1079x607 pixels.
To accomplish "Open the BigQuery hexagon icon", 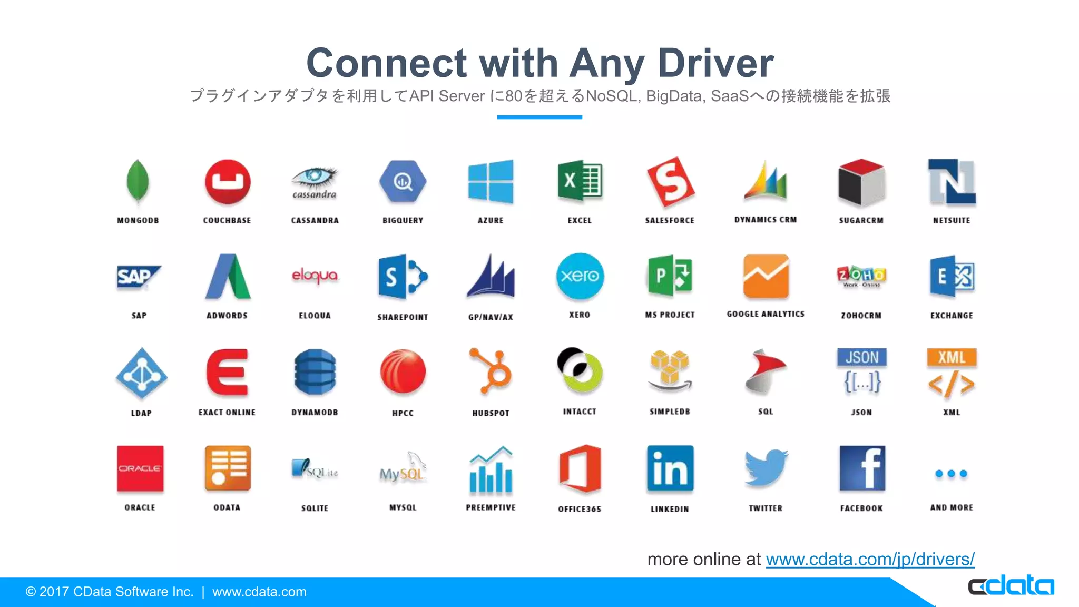I will pyautogui.click(x=403, y=182).
